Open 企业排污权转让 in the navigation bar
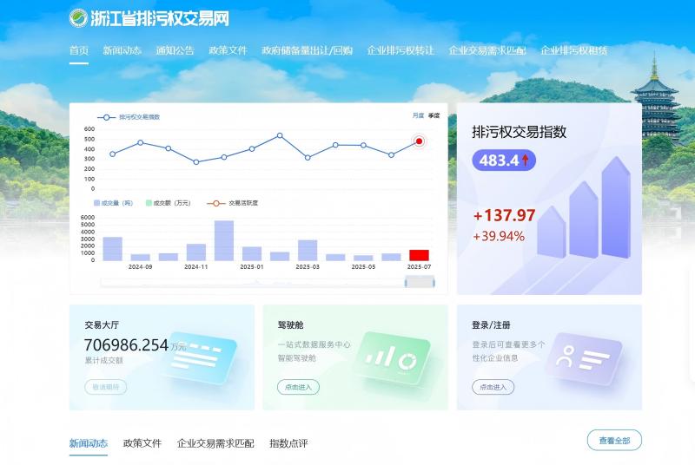 [400, 50]
